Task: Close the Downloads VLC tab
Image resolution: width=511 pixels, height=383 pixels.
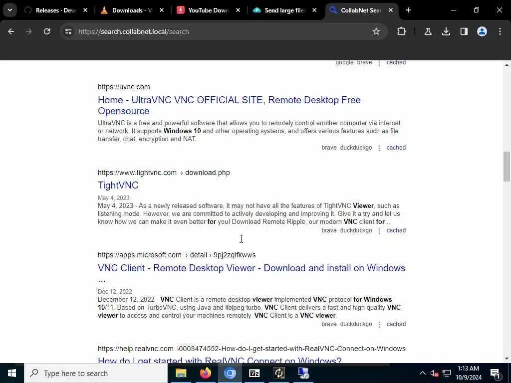Action: [x=161, y=10]
